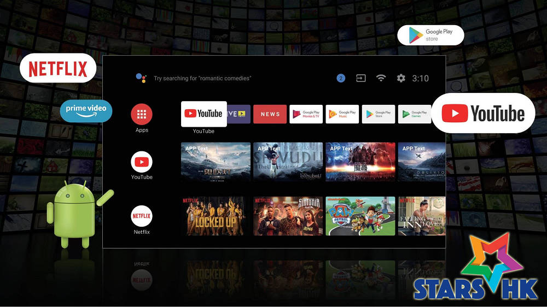The image size is (547, 307).
Task: Open the Locked Up Netflix thumbnail
Action: point(216,216)
